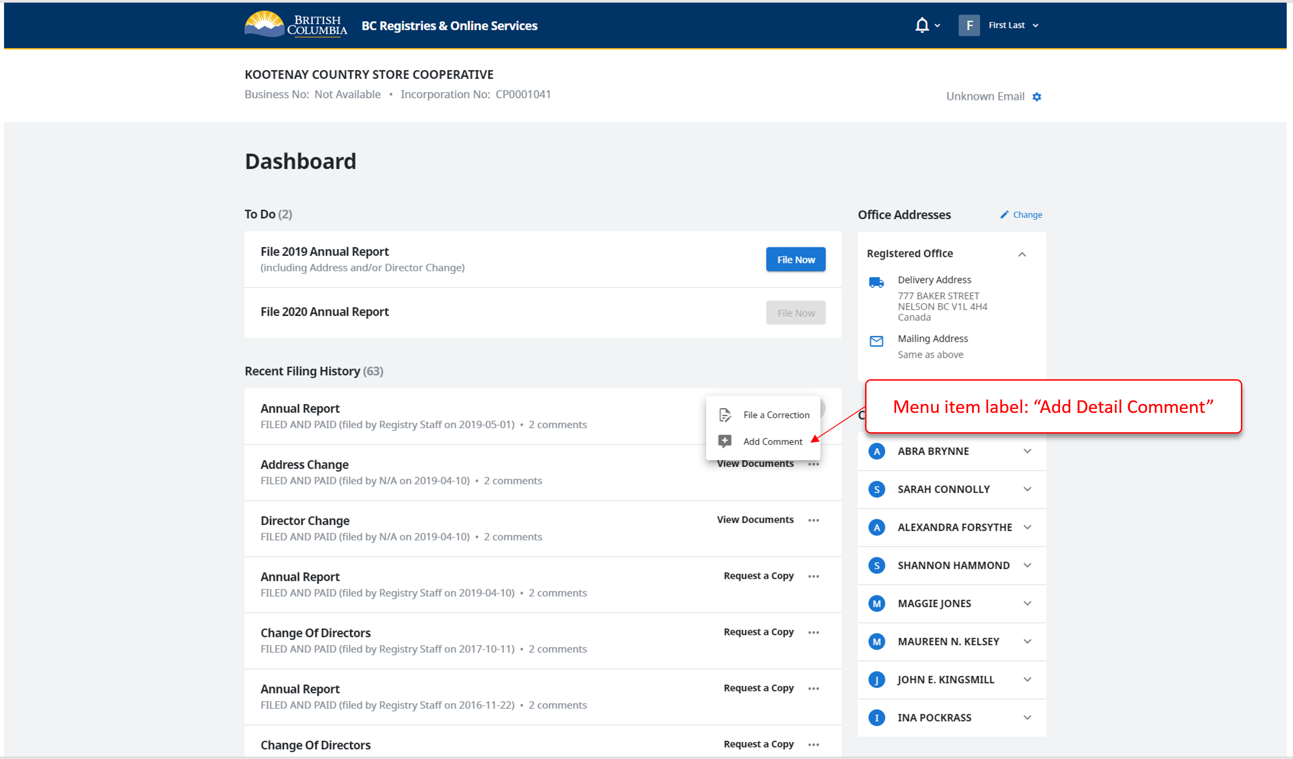1293x759 pixels.
Task: Click the Address Change filing title
Action: [x=304, y=465]
